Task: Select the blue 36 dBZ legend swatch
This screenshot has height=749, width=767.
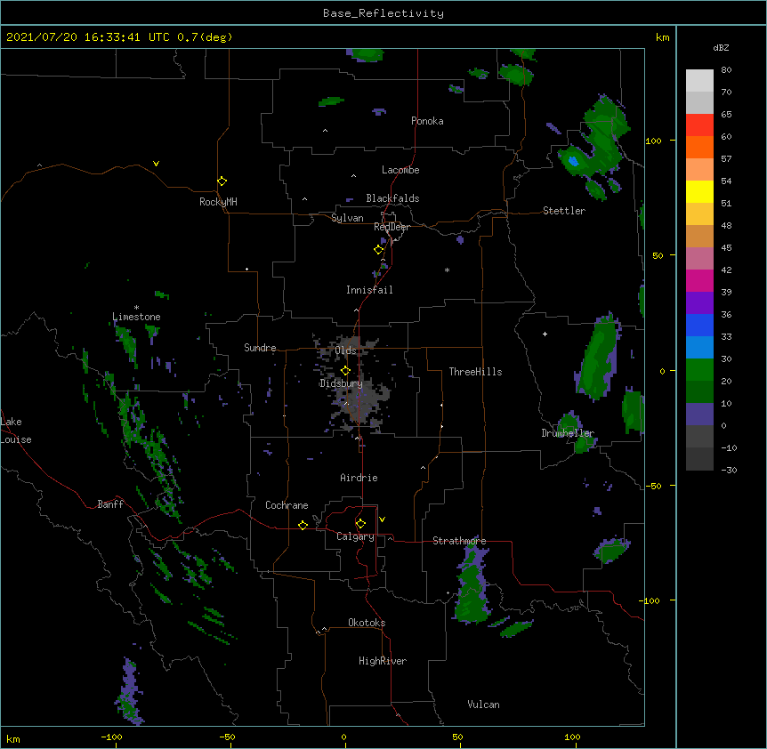Action: coord(699,325)
